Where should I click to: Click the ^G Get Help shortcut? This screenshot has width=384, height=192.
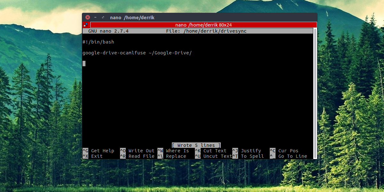(x=98, y=151)
